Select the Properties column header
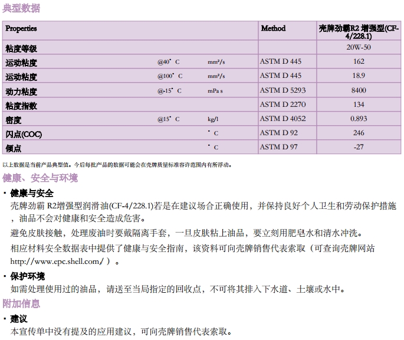Image resolution: width=404 pixels, height=340 pixels. point(21,28)
